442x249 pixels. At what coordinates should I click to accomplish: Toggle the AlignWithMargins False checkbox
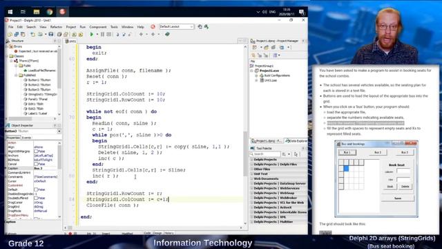pyautogui.click(x=36, y=151)
